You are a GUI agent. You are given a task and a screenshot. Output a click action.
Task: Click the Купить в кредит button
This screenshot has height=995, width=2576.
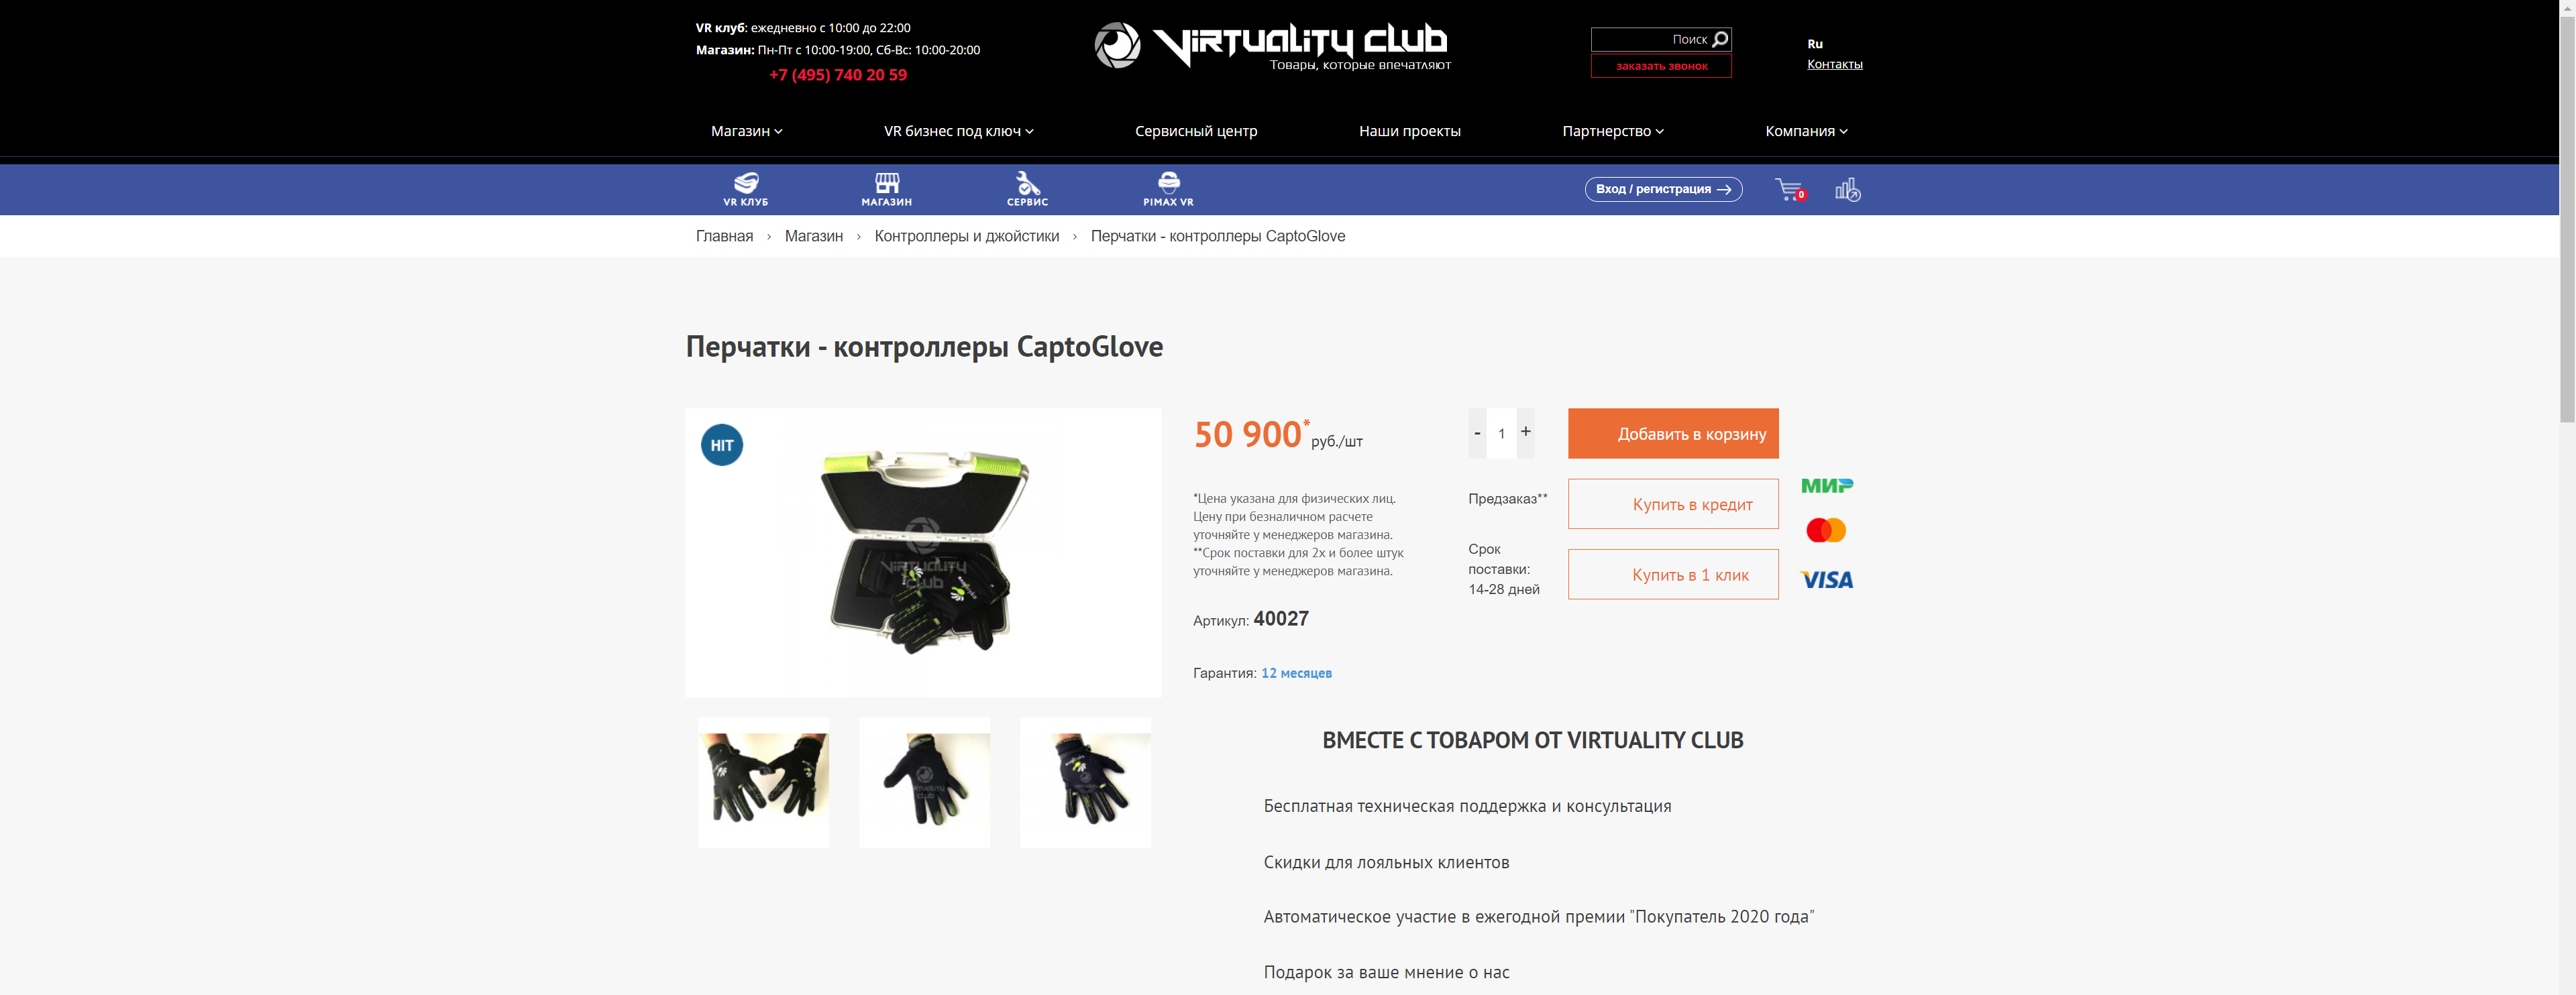click(x=1673, y=504)
